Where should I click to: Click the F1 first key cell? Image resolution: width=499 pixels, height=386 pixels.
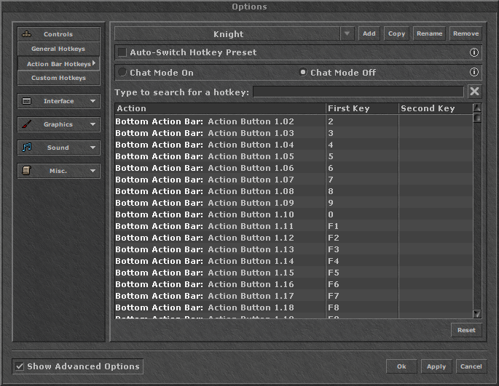362,226
